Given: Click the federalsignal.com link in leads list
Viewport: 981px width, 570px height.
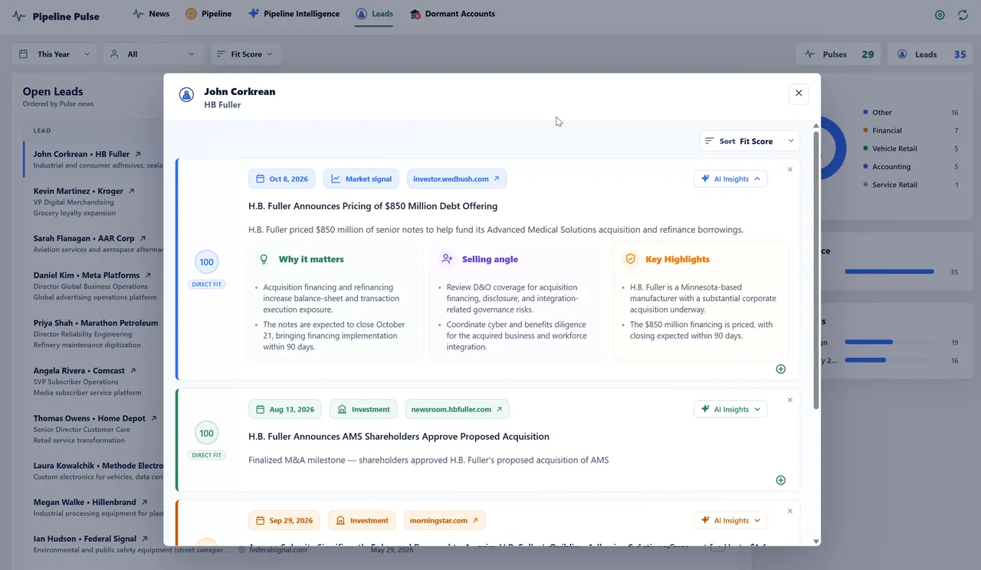Looking at the screenshot, I should [x=278, y=549].
